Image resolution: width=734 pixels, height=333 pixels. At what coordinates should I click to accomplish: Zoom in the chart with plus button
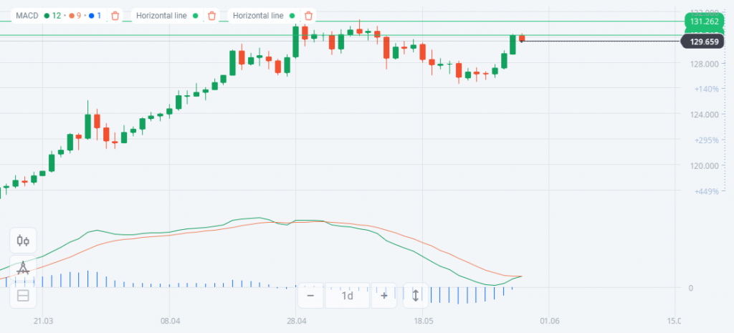click(x=384, y=295)
